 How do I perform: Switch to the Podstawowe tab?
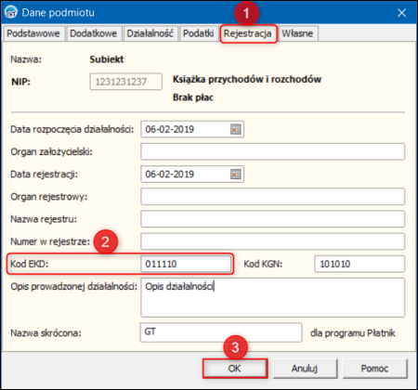pos(33,33)
